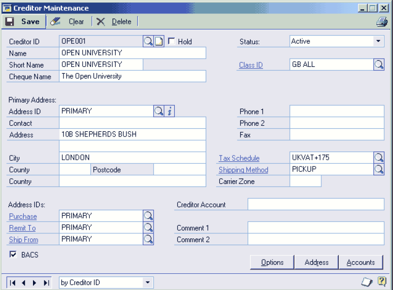Open the 'by Creditor ID' sort dropdown
The width and height of the screenshot is (393, 290).
(147, 282)
